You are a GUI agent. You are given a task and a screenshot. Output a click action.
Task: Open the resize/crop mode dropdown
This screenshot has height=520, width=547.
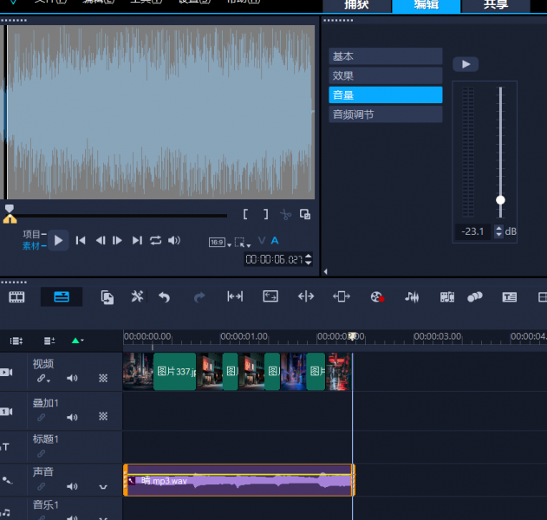tap(243, 243)
